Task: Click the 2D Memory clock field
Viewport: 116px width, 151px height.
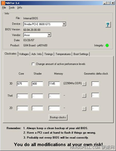Action: pyautogui.click(x=54, y=108)
